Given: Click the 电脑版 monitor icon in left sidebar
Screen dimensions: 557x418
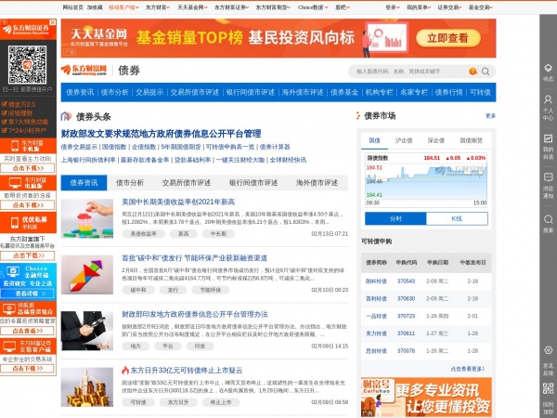Looking at the screenshot, I should 15,183.
